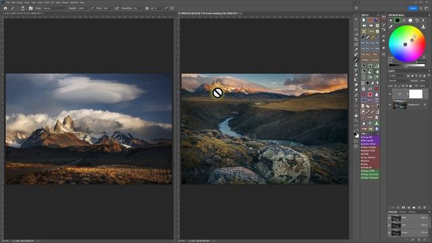
Task: Open the Opacity dropdown in options bar
Action: point(83,8)
